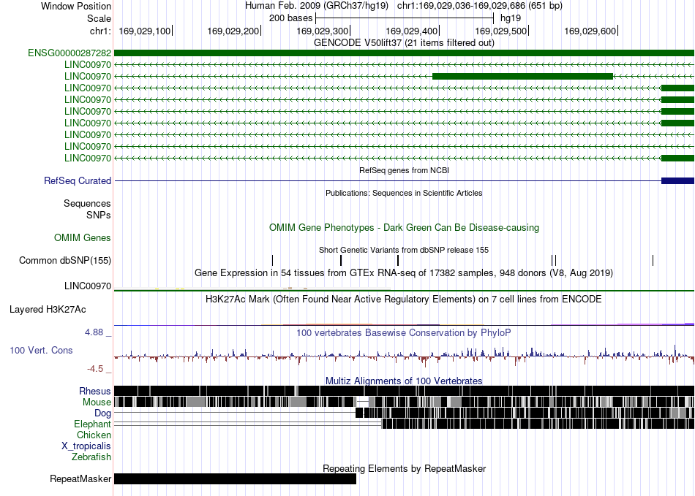This screenshot has height=496, width=695.
Task: Open 'Publications: Sequences in Scientific Articles' title
Action: [x=404, y=193]
